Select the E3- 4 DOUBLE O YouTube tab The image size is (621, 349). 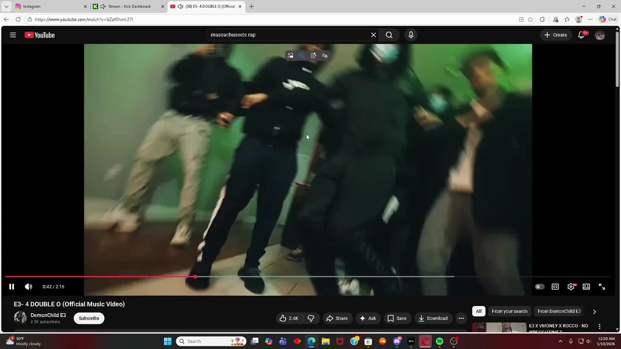(x=206, y=6)
